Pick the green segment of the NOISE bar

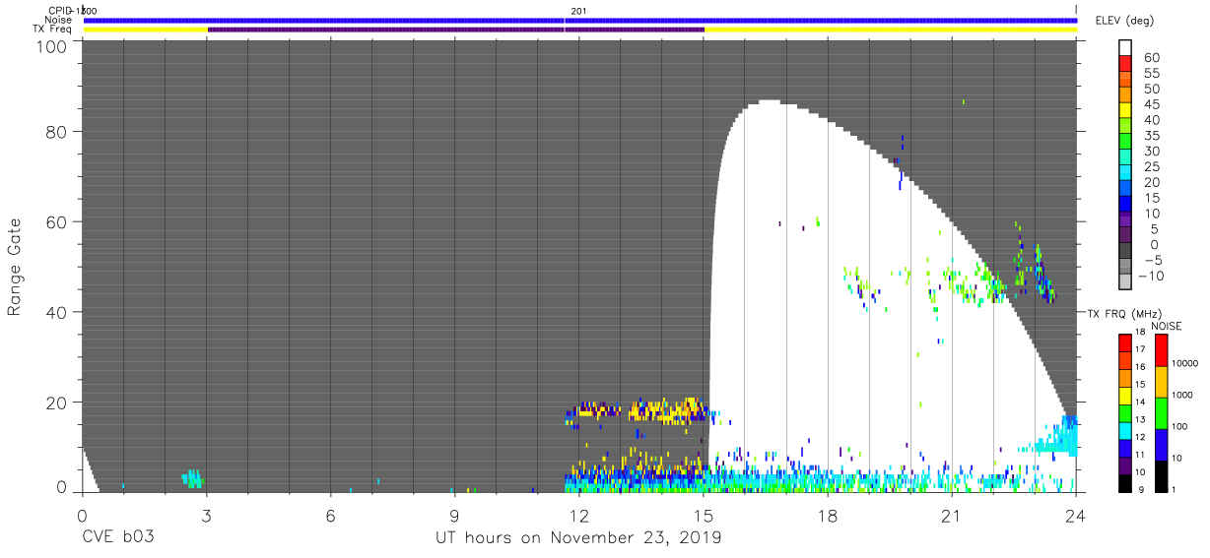(x=1161, y=413)
